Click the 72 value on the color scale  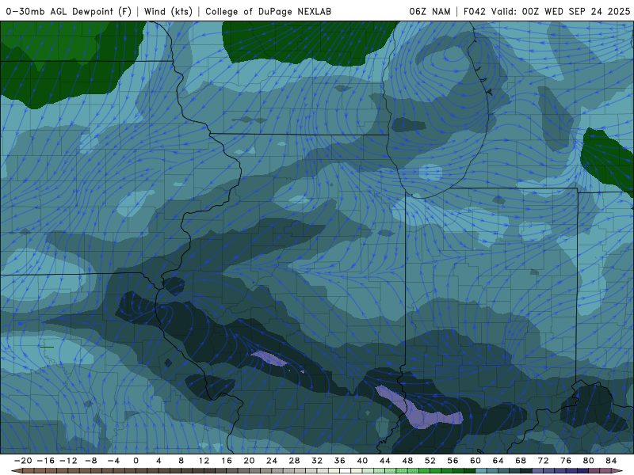[x=544, y=461]
